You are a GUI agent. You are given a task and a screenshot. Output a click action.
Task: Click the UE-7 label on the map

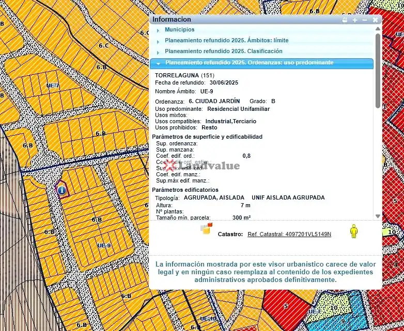click(53, 86)
